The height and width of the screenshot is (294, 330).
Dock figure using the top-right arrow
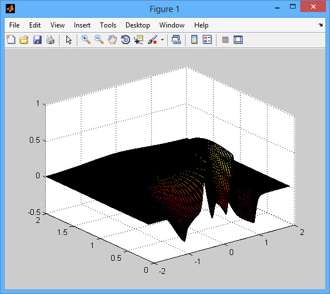(x=320, y=25)
